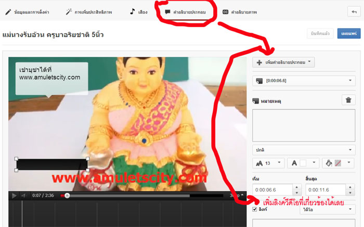364x227 pixels.
Task: Open the [0:00:06.6] annotation selector dropdown
Action: coord(303,81)
